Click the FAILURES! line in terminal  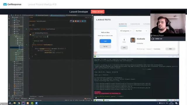tap(97, 92)
